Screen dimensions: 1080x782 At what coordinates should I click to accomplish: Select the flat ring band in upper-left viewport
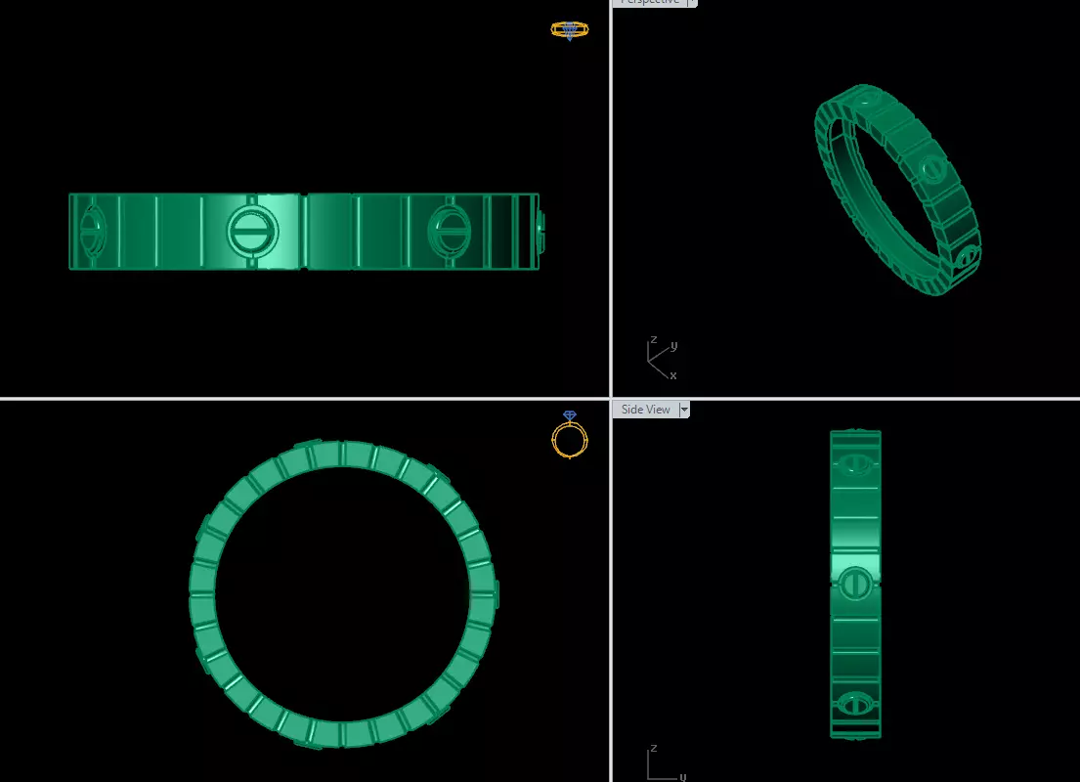(x=306, y=232)
